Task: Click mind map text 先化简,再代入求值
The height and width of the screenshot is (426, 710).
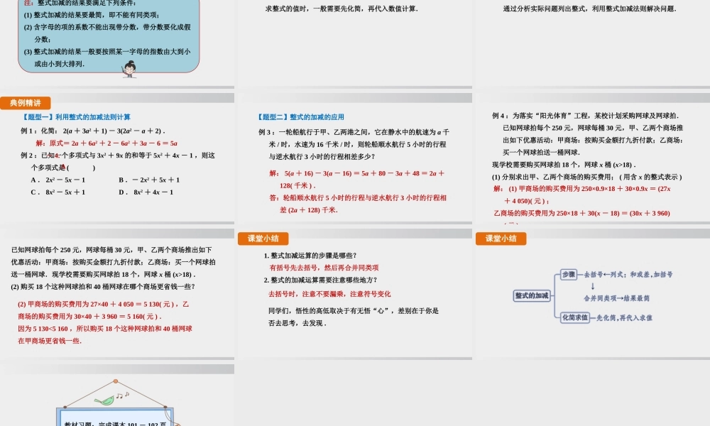Action: click(x=624, y=318)
